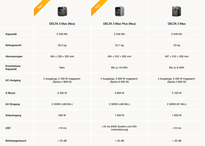
Task: Select the Abmessungen row label
Action: pyautogui.click(x=14, y=56)
